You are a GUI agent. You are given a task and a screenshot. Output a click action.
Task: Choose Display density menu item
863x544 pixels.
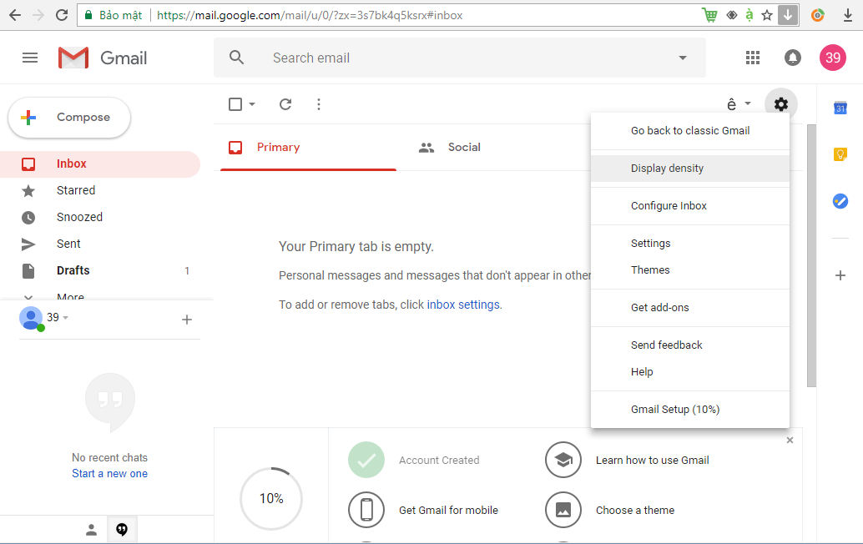[689, 169]
